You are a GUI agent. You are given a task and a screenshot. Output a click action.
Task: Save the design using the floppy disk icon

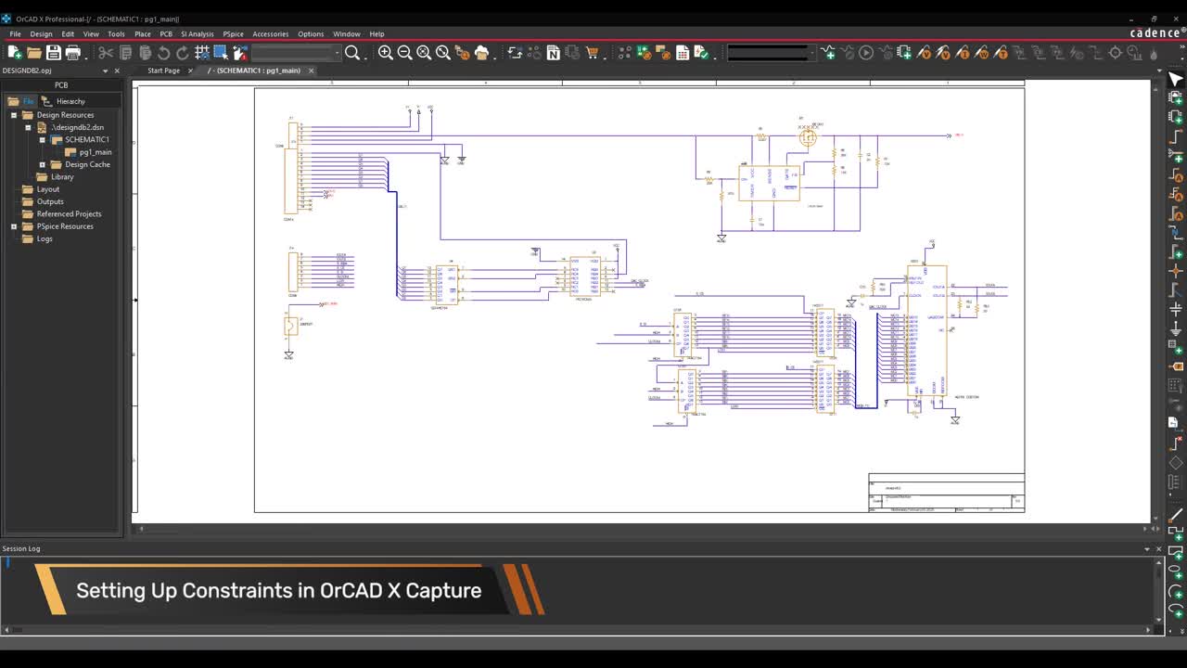[54, 53]
